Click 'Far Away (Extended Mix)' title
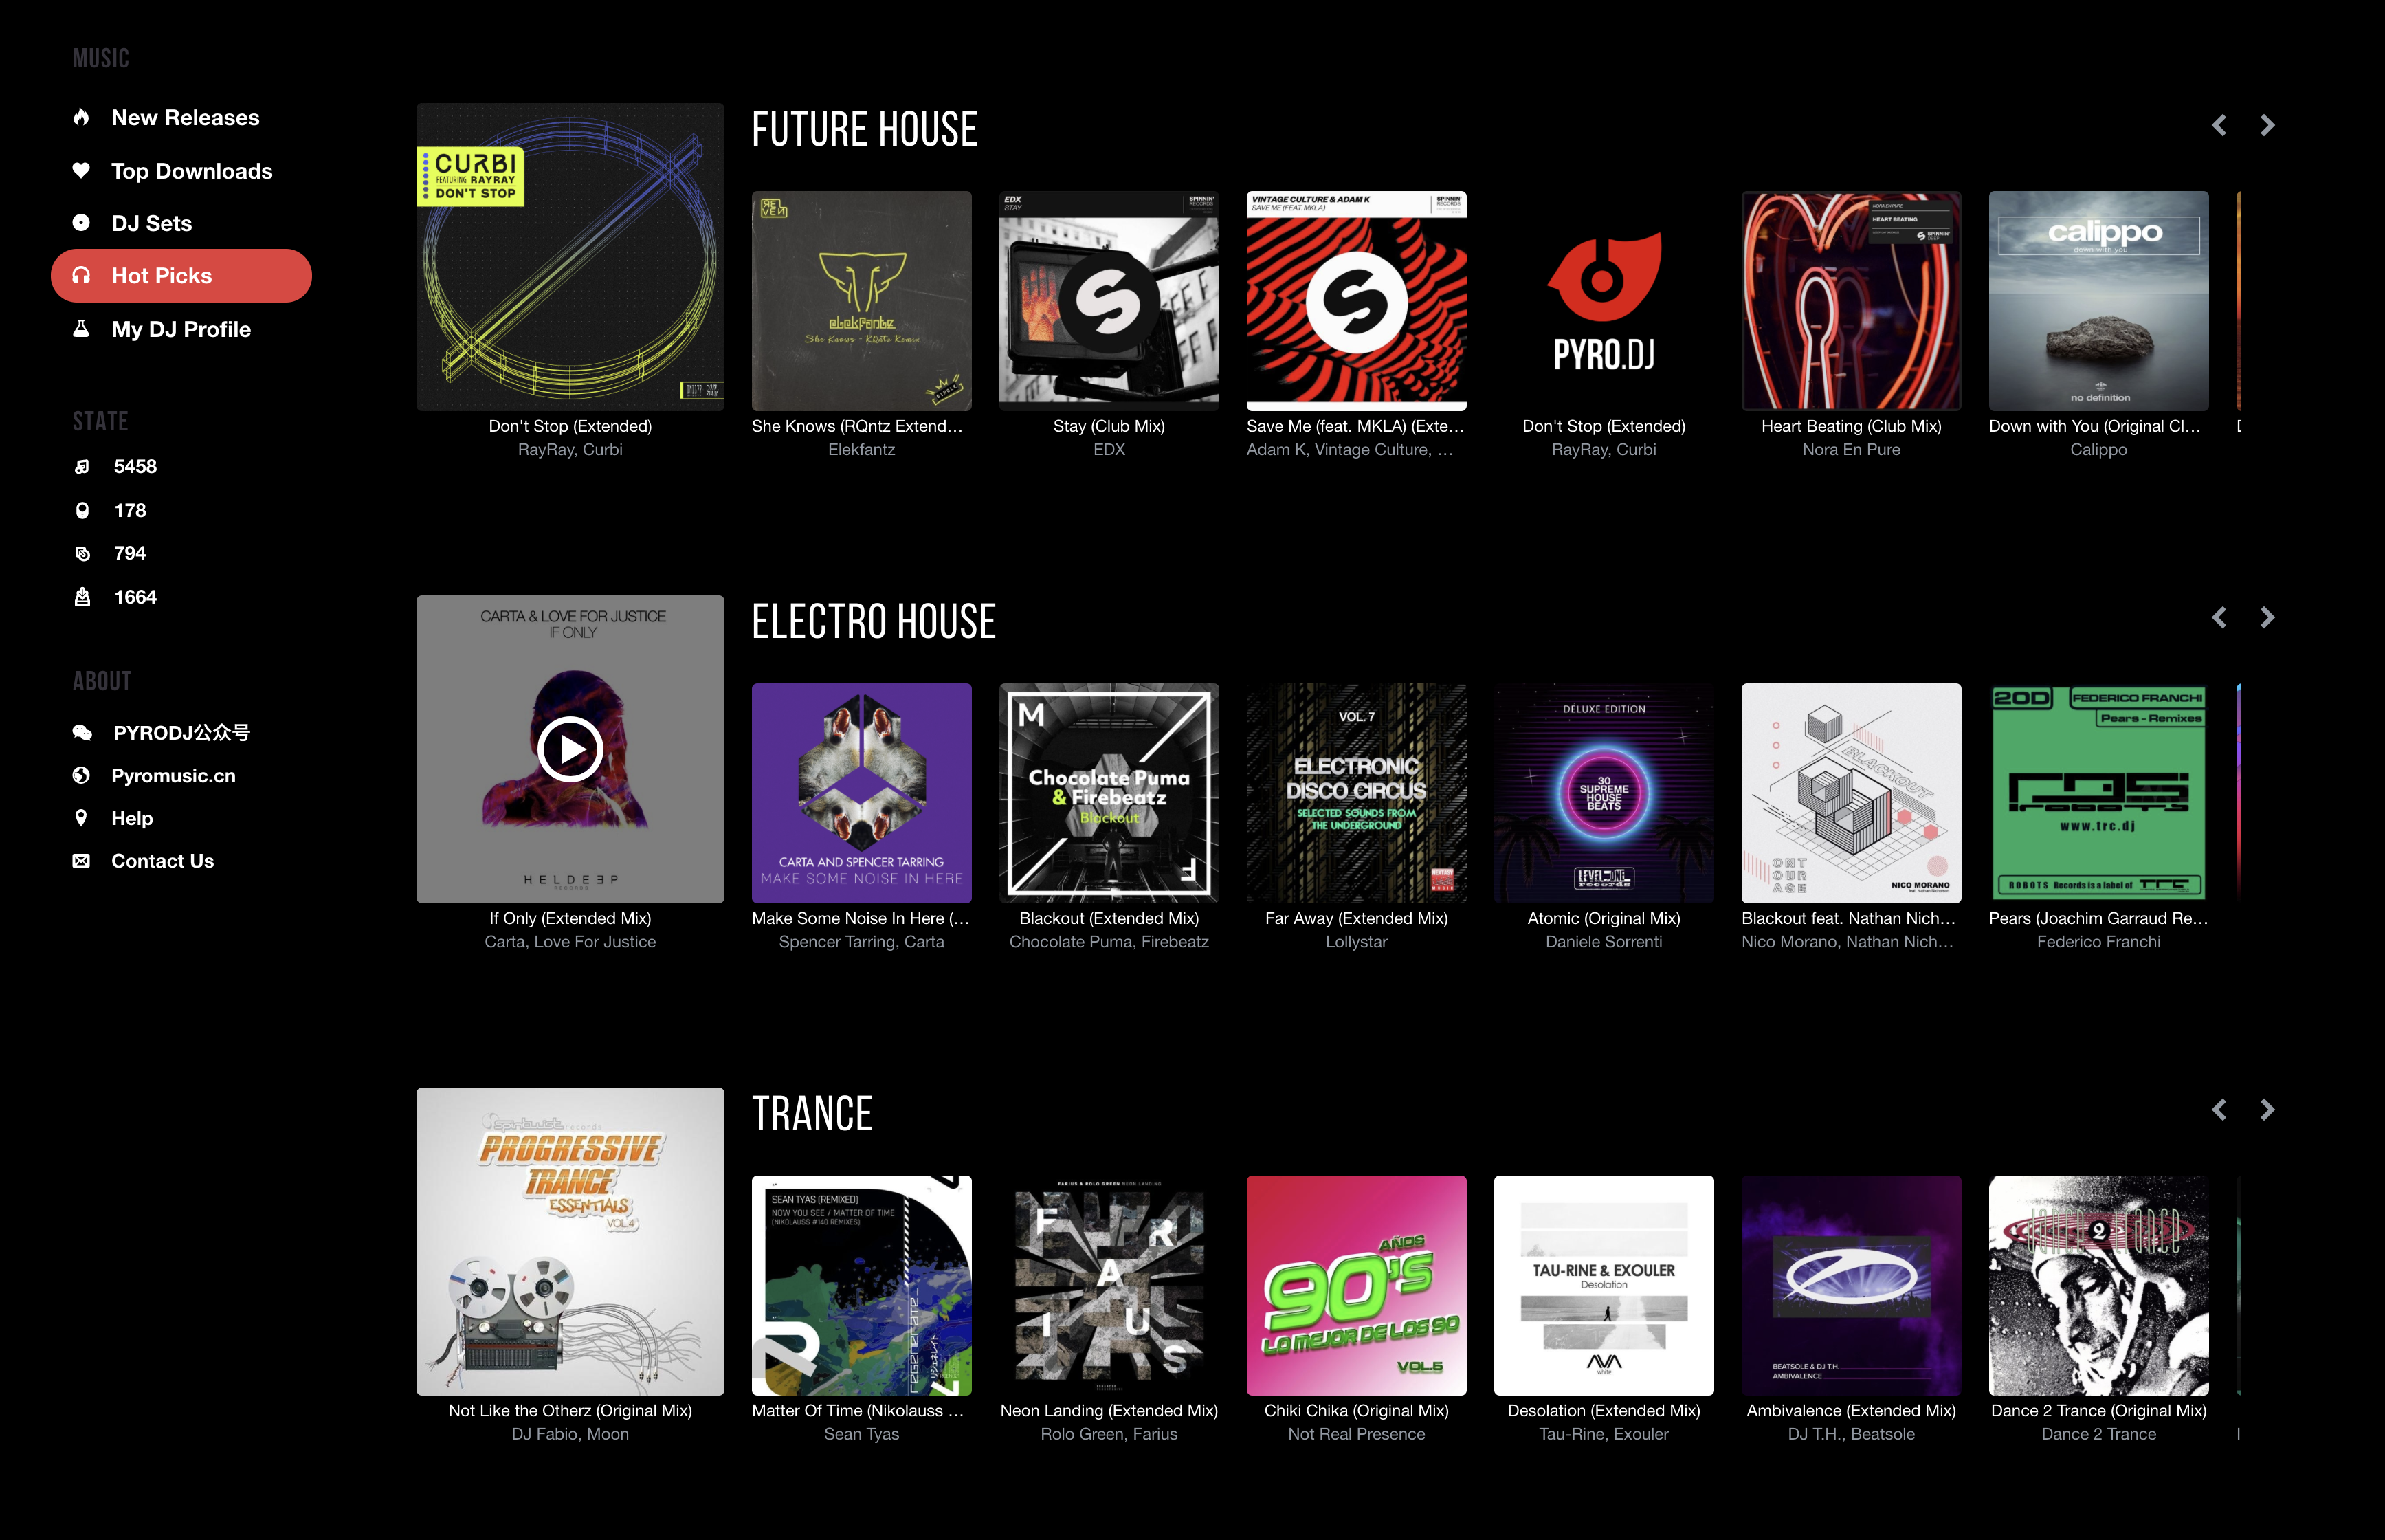The image size is (2385, 1540). click(1357, 918)
